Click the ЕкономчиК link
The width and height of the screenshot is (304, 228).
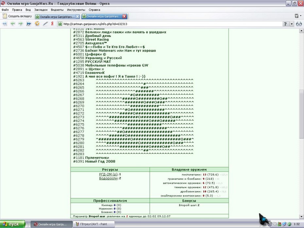tap(95, 73)
